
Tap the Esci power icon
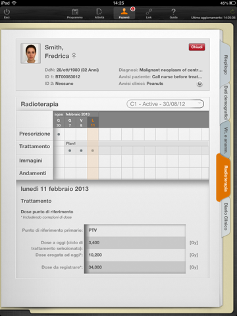pyautogui.click(x=7, y=12)
